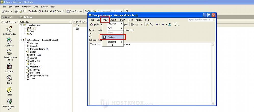Click the Delete X icon in message window
Viewport: 254px width, 112px height.
tap(151, 24)
